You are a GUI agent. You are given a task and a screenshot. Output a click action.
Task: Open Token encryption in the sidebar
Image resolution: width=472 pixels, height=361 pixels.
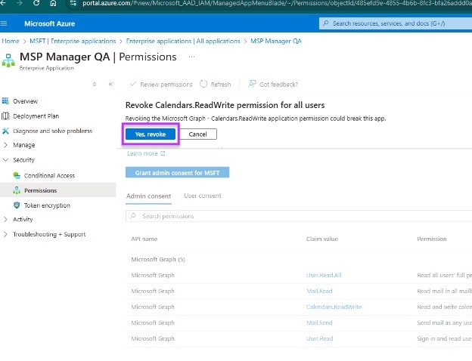[x=47, y=205]
